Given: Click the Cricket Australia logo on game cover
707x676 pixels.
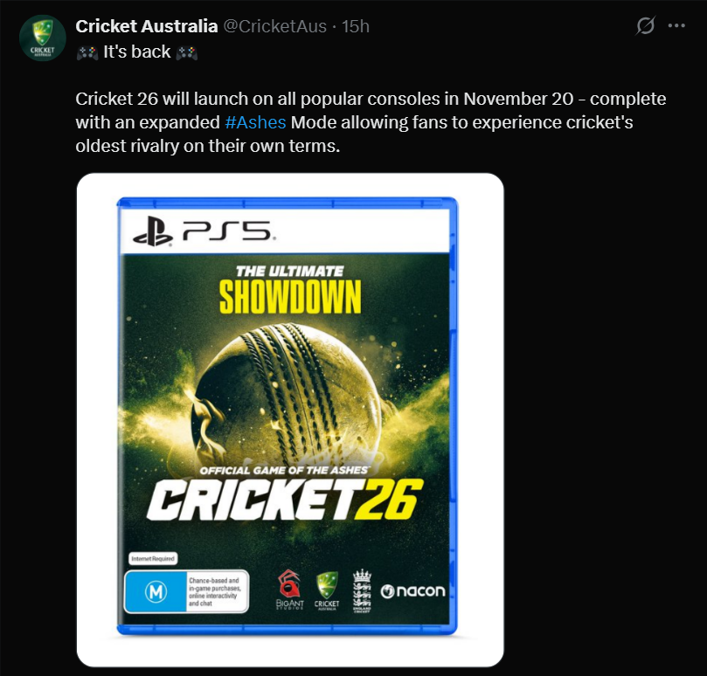Looking at the screenshot, I should [327, 590].
